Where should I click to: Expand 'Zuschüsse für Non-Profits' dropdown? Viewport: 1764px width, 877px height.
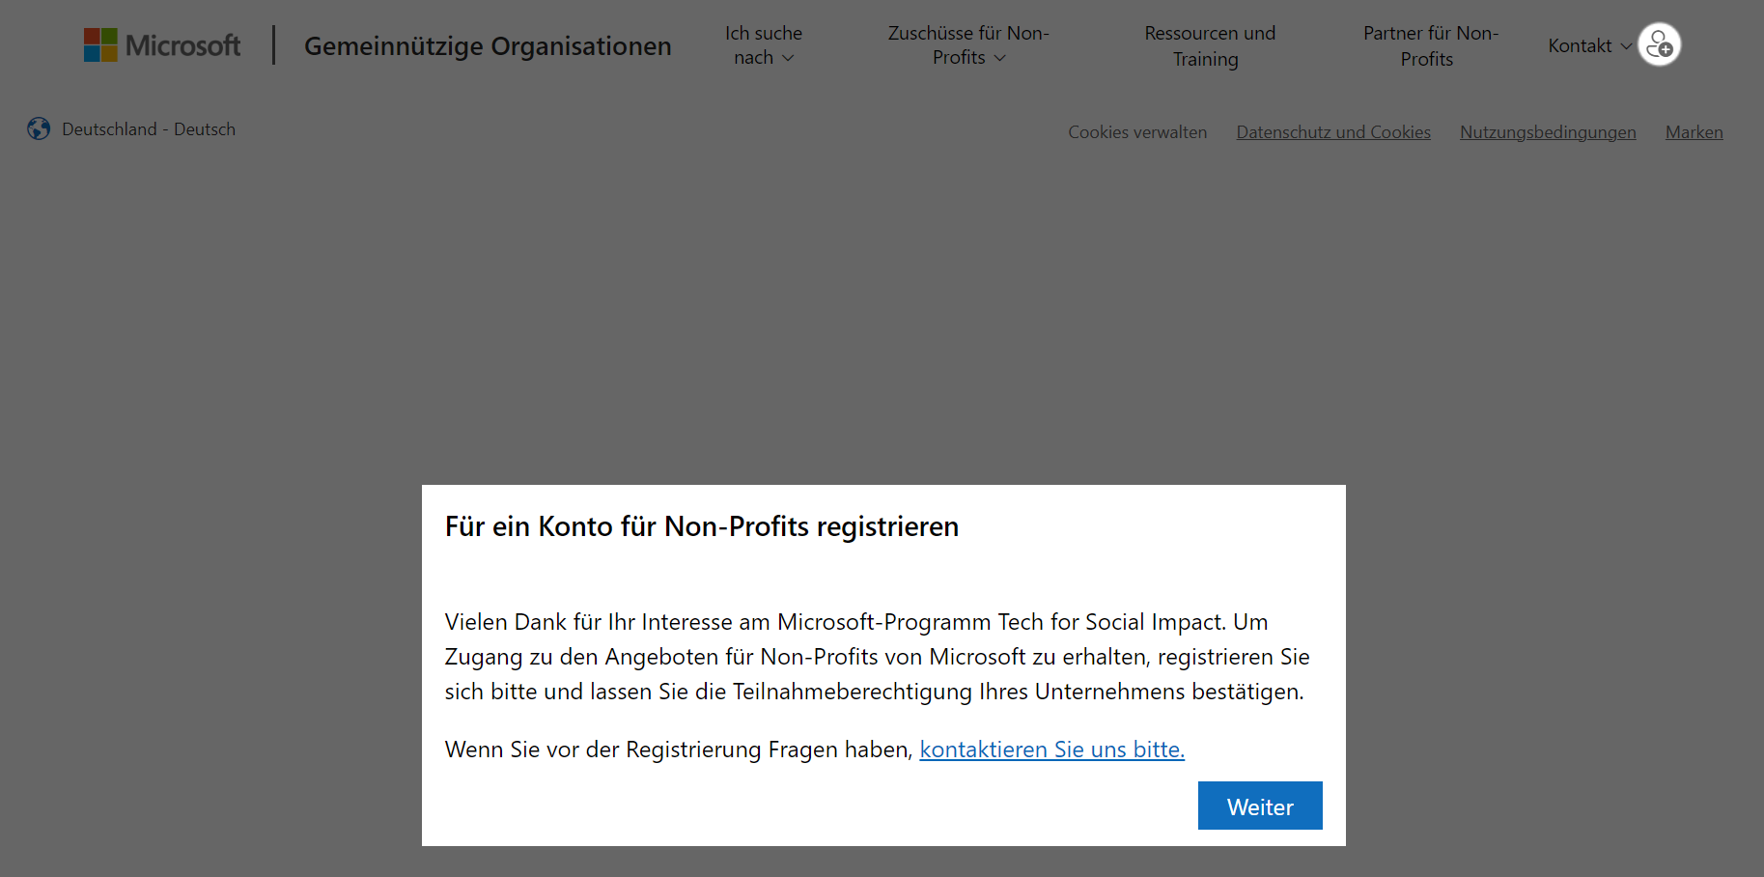(968, 45)
